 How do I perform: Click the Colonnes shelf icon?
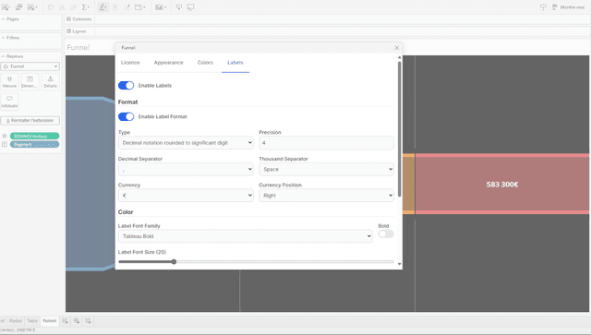(x=68, y=18)
